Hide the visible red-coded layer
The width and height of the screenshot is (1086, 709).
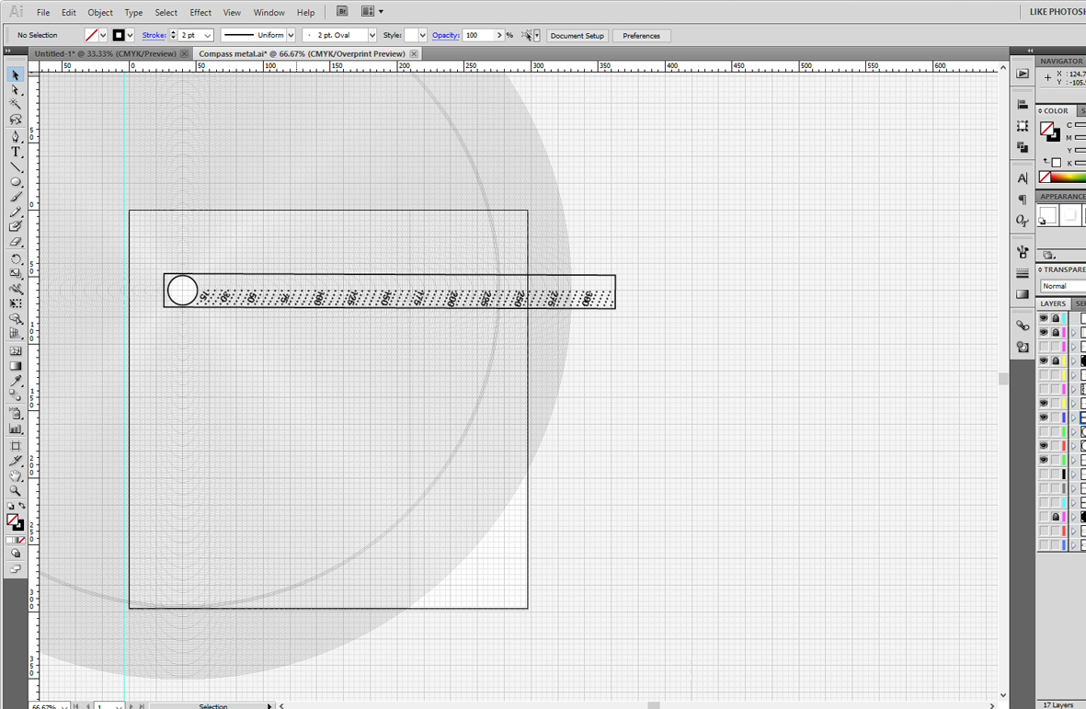point(1044,446)
